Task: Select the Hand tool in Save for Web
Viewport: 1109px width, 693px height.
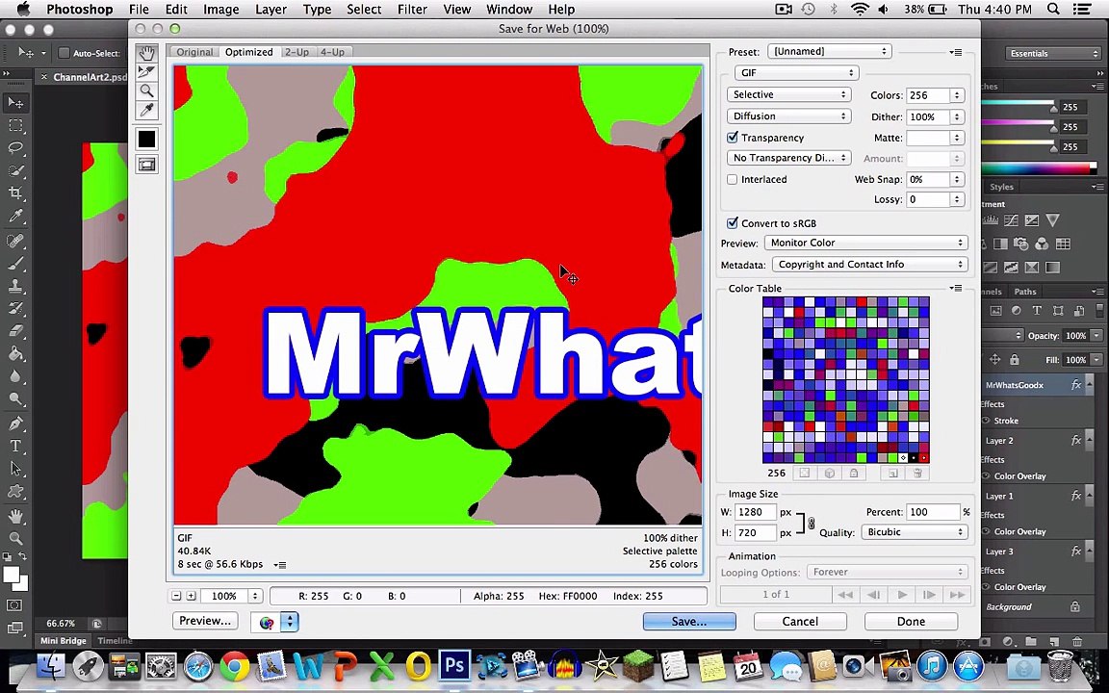Action: pyautogui.click(x=146, y=53)
